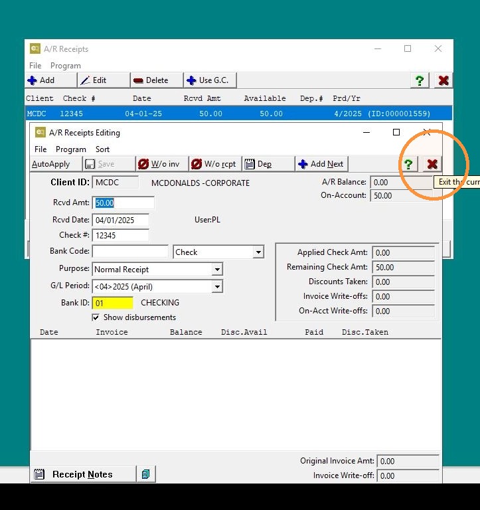
Task: Expand the payment type Check dropdown
Action: pos(258,252)
